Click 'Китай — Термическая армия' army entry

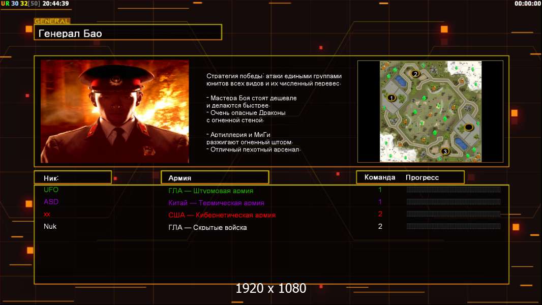(217, 203)
